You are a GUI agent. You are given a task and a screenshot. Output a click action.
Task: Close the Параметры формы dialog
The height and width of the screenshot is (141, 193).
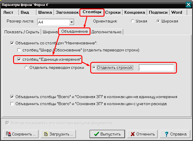click(x=188, y=5)
